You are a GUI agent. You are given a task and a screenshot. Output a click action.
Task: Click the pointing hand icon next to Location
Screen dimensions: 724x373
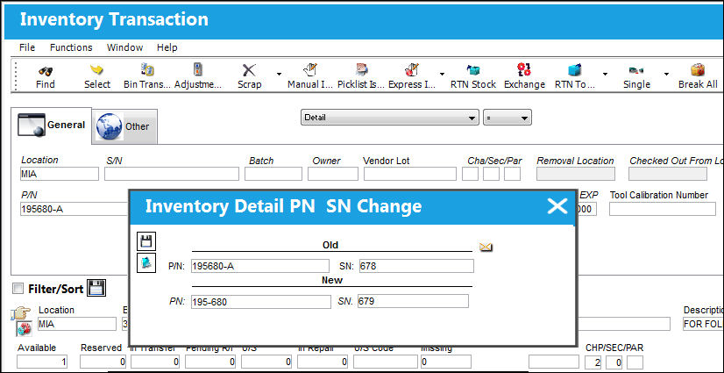23,312
